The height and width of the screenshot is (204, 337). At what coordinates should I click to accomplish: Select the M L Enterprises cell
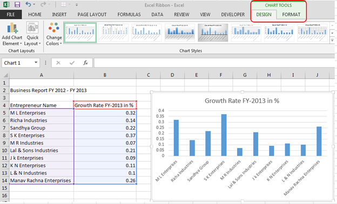point(41,113)
